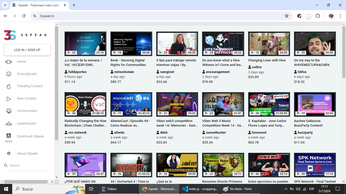Image resolution: width=346 pixels, height=194 pixels.
Task: Switch to the VS Code index.js window
Action: click(x=200, y=189)
